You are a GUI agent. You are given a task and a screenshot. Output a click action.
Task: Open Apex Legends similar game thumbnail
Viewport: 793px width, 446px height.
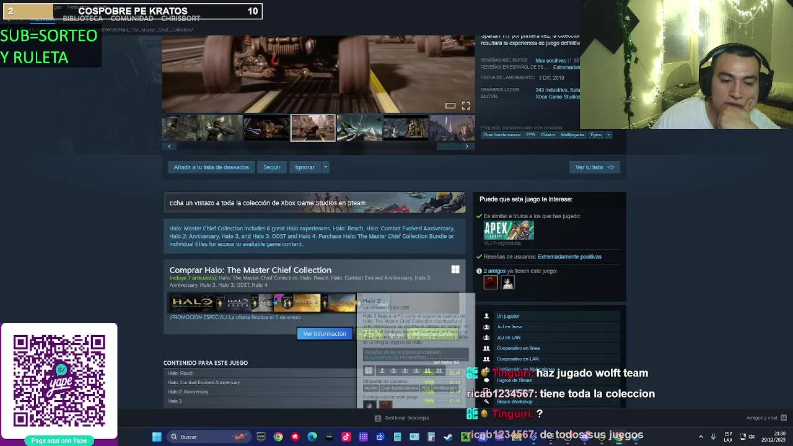(509, 230)
